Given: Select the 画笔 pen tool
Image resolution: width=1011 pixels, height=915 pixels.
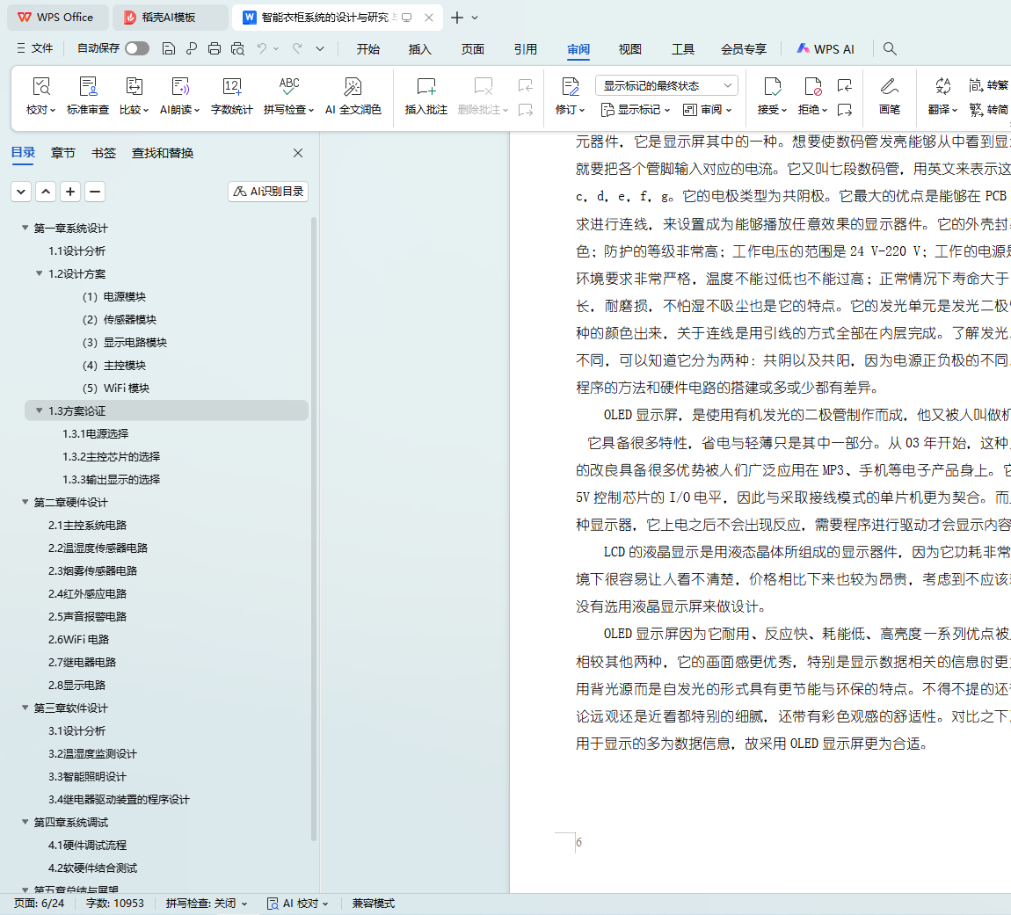Looking at the screenshot, I should pos(889,87).
